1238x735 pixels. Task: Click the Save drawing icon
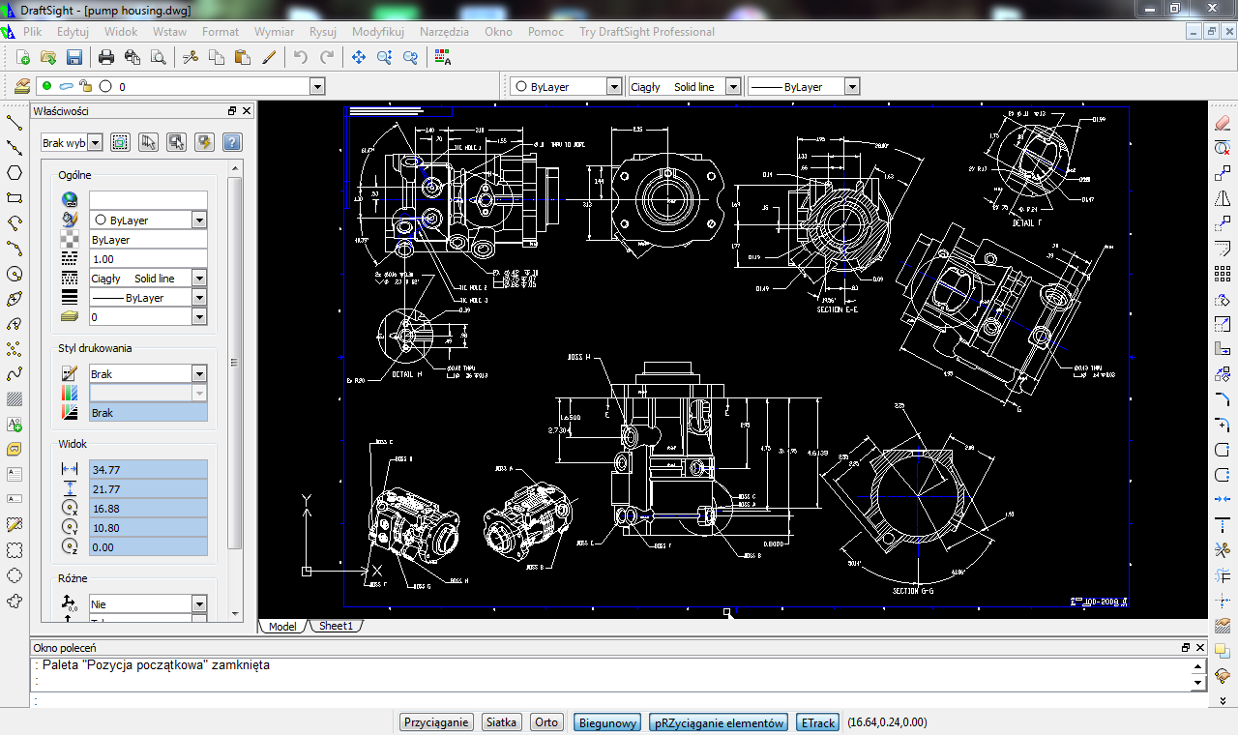(x=74, y=57)
